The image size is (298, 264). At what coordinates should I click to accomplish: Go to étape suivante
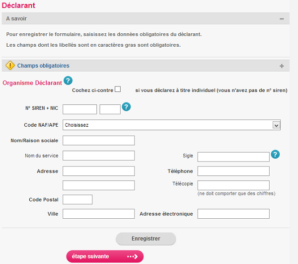click(105, 257)
